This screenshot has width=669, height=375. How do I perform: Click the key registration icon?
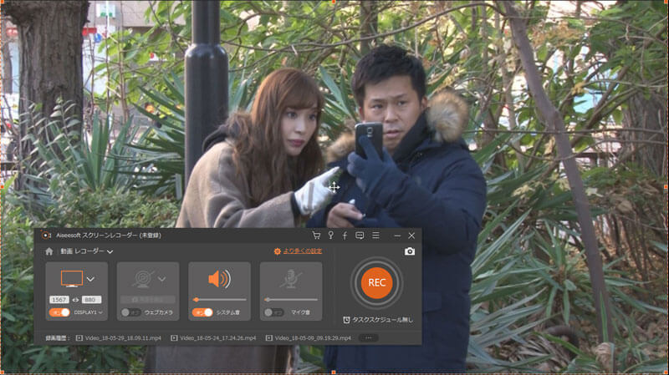(330, 236)
